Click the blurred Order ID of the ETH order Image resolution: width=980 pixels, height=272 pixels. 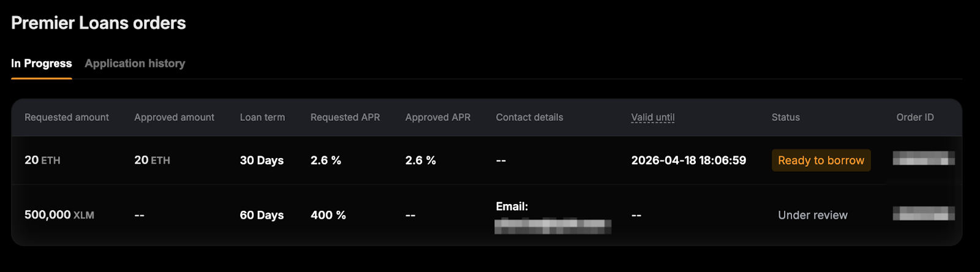tap(923, 159)
